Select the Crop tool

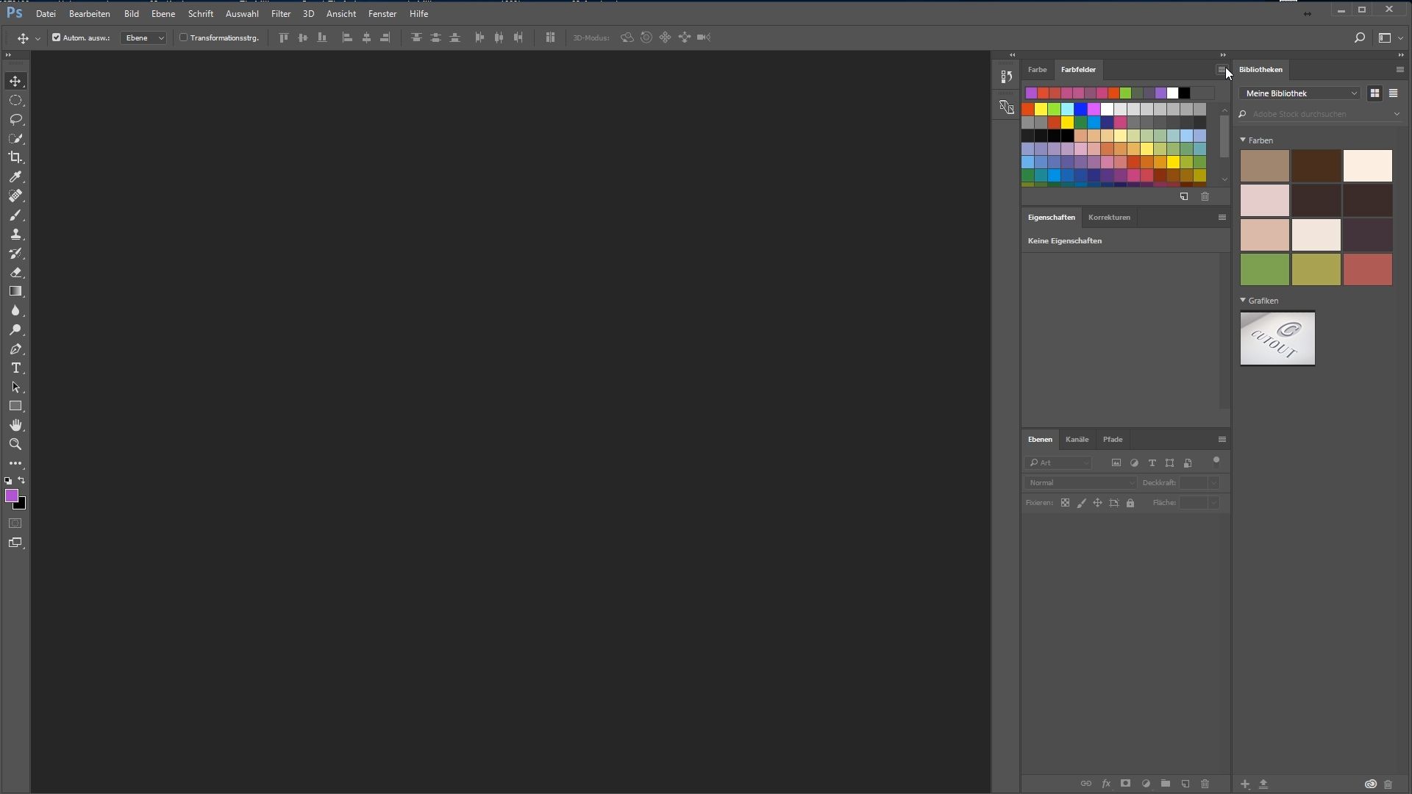(x=15, y=157)
